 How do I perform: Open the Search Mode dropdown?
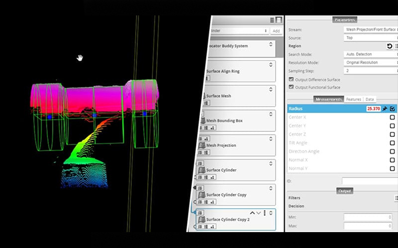tap(371, 54)
